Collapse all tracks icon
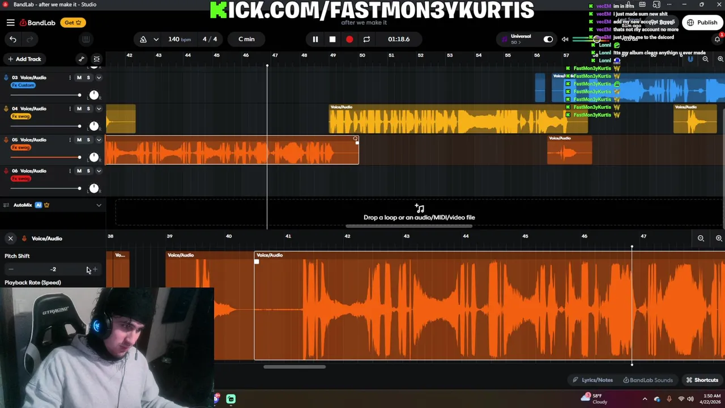The width and height of the screenshot is (725, 408). click(x=97, y=59)
